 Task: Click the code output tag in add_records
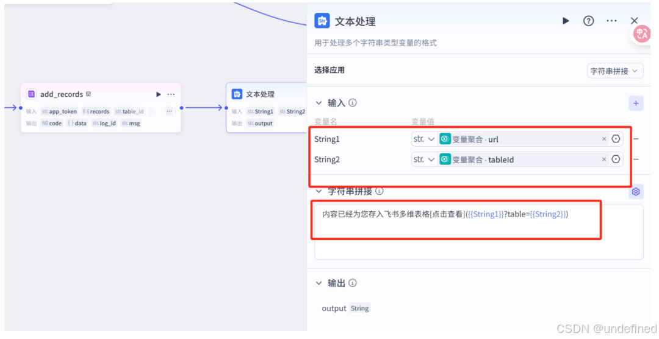[52, 123]
